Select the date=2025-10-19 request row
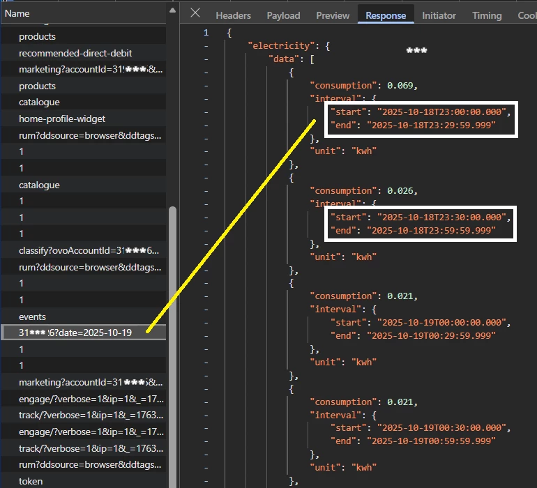Viewport: 537px width, 488px height. coord(75,333)
